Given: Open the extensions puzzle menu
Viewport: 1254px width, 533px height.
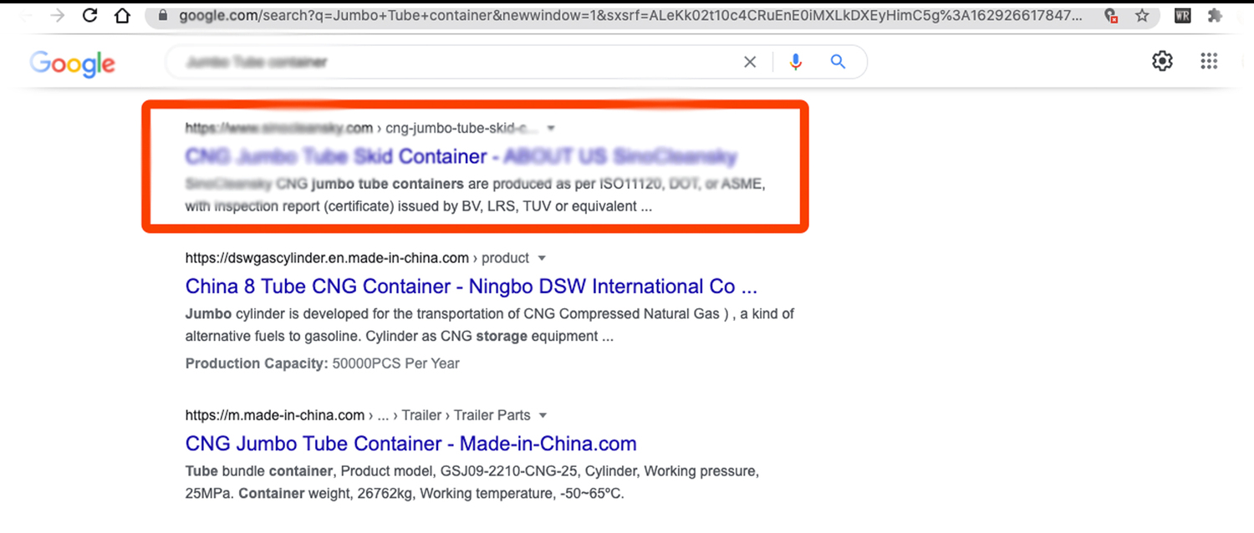Looking at the screenshot, I should click(x=1216, y=15).
